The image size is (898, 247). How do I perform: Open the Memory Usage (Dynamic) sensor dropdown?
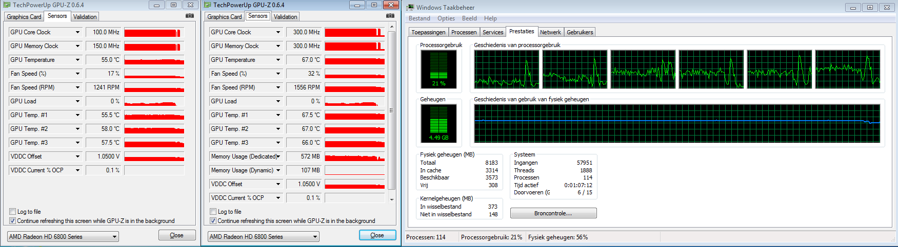tap(278, 170)
